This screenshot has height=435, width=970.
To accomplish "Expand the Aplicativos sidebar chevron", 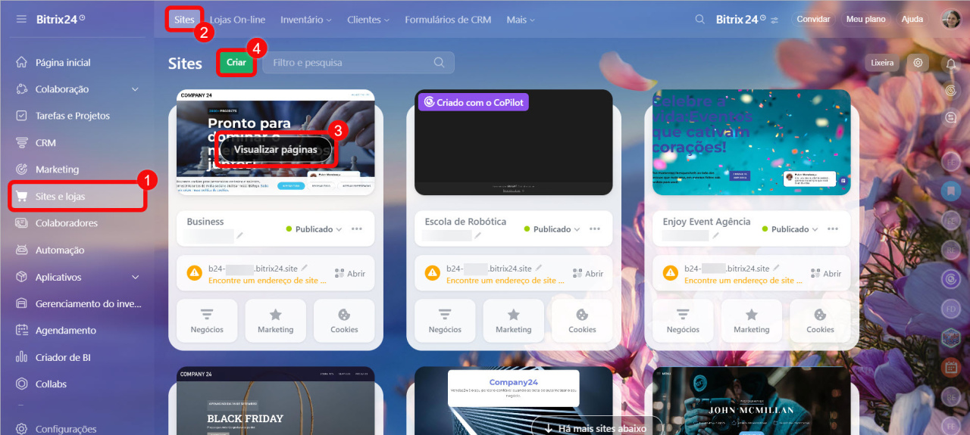I will click(x=136, y=278).
